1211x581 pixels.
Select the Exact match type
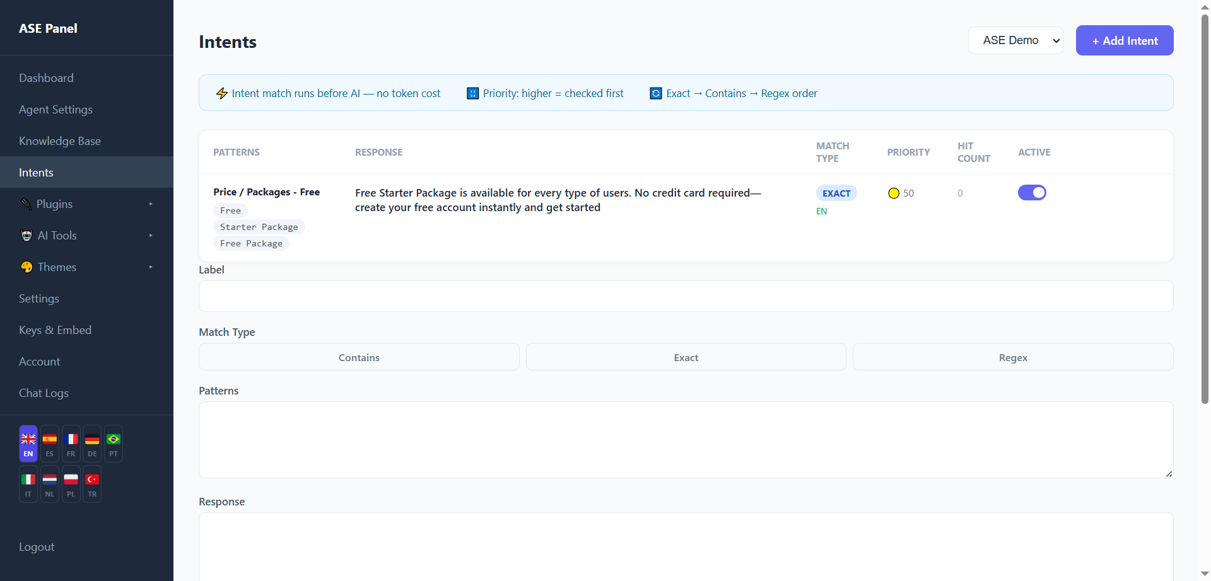pos(686,357)
